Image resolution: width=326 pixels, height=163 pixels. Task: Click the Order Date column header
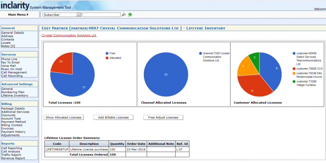click(136, 144)
